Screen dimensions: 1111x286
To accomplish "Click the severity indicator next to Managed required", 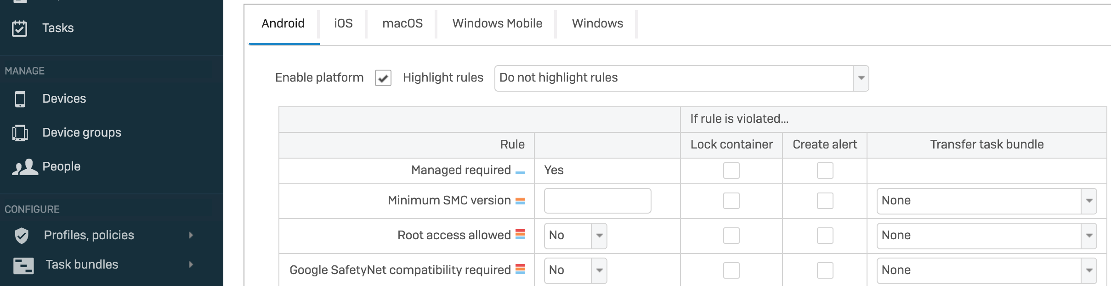I will [520, 173].
